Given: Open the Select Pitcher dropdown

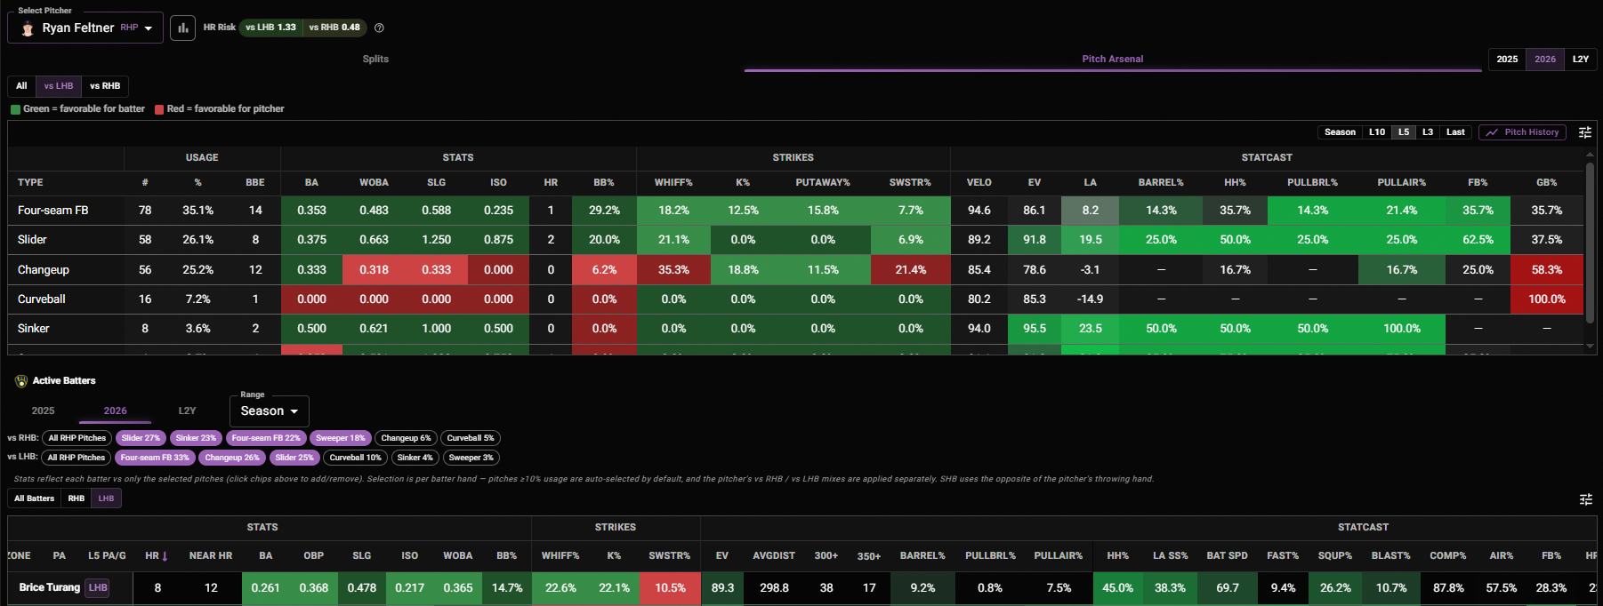Looking at the screenshot, I should (85, 28).
